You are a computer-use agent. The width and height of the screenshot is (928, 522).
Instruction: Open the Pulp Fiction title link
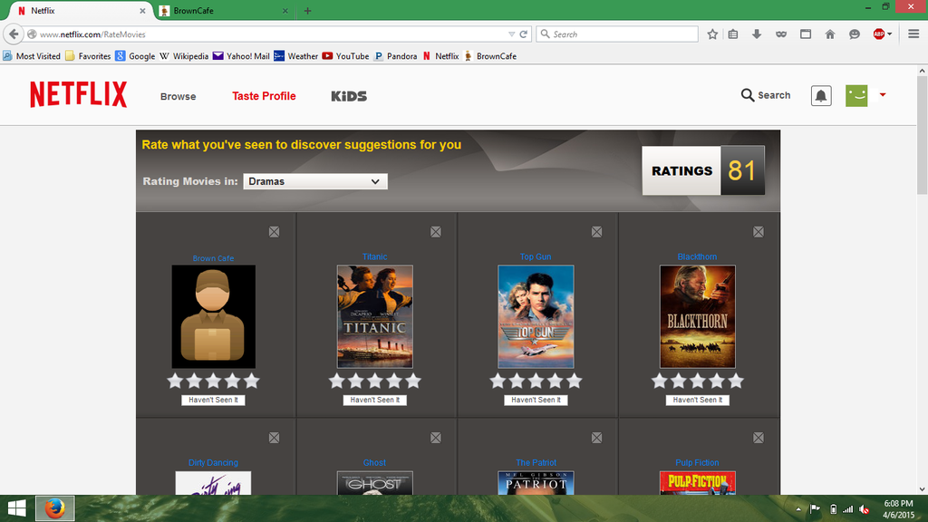pos(697,462)
